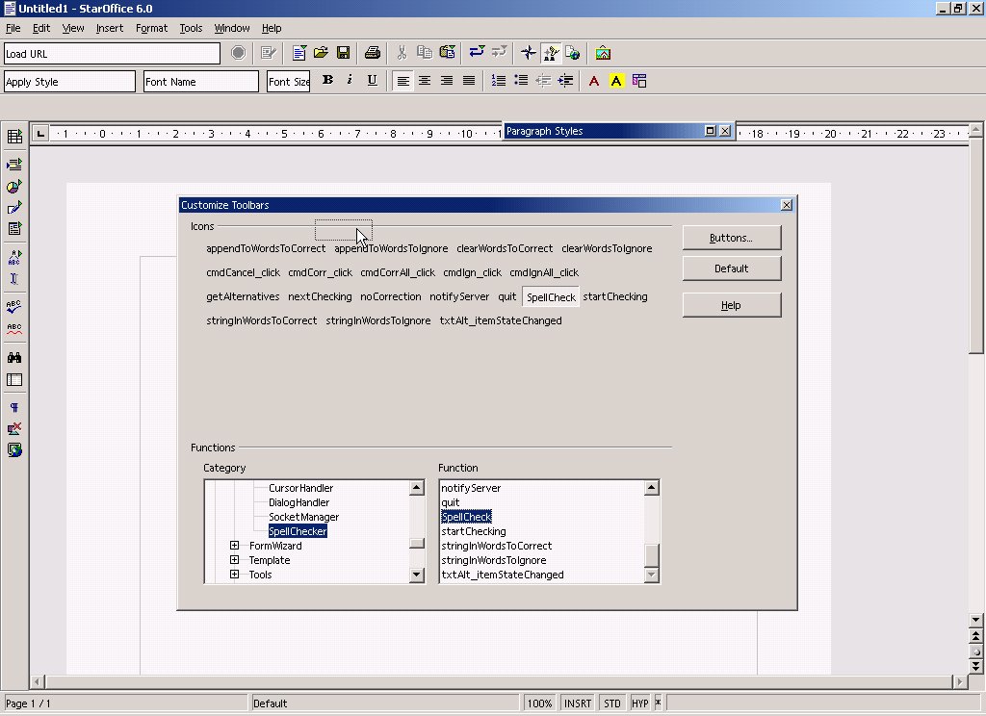Open the Gallery icon
This screenshot has width=986, height=716.
coord(603,53)
